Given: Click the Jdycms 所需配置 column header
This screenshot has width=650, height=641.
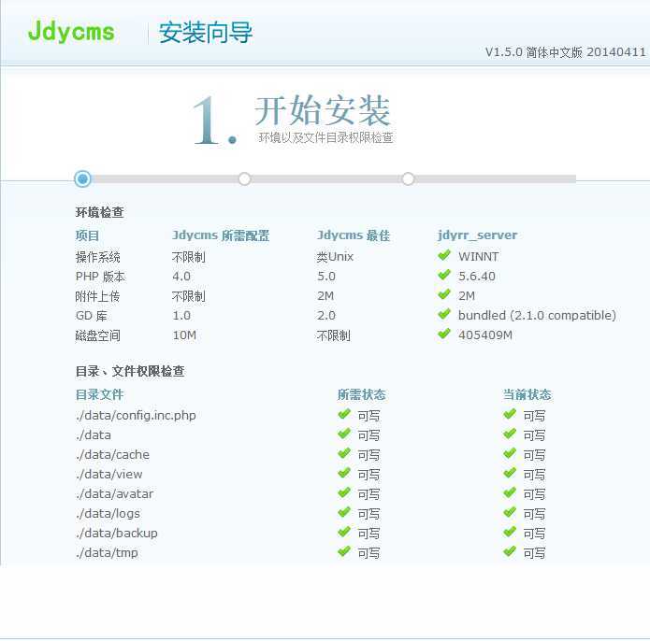Looking at the screenshot, I should click(221, 235).
